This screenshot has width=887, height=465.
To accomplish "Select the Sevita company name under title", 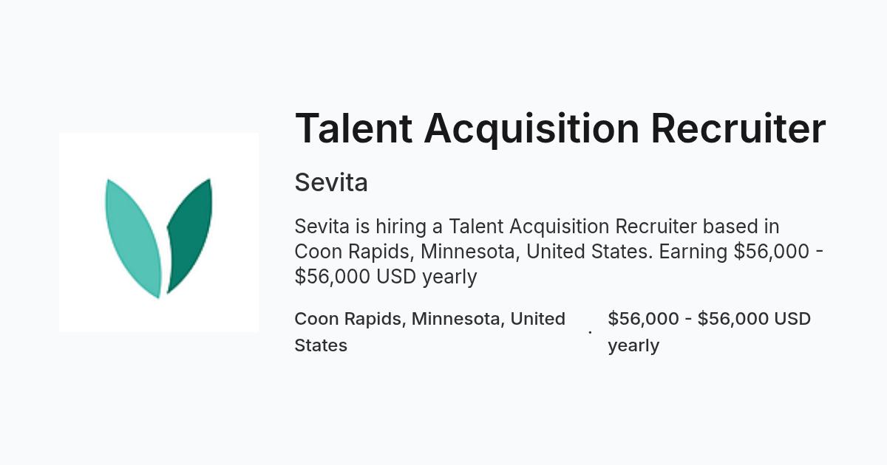I will pyautogui.click(x=331, y=182).
